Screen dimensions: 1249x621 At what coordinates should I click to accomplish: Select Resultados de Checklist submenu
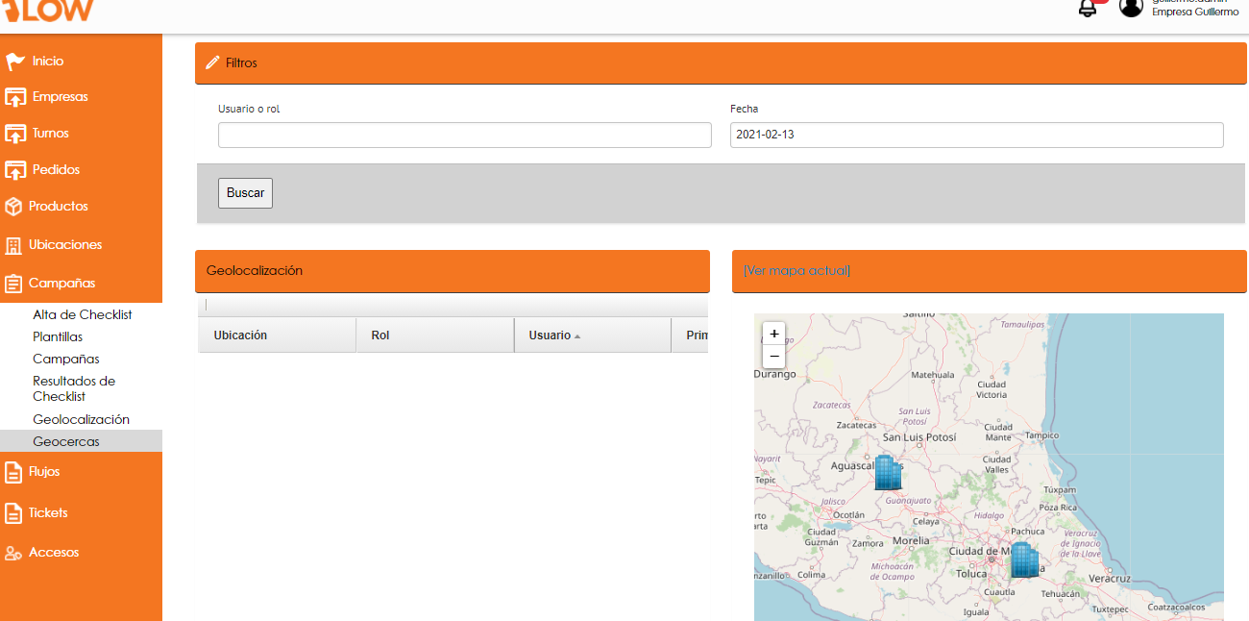pos(74,388)
